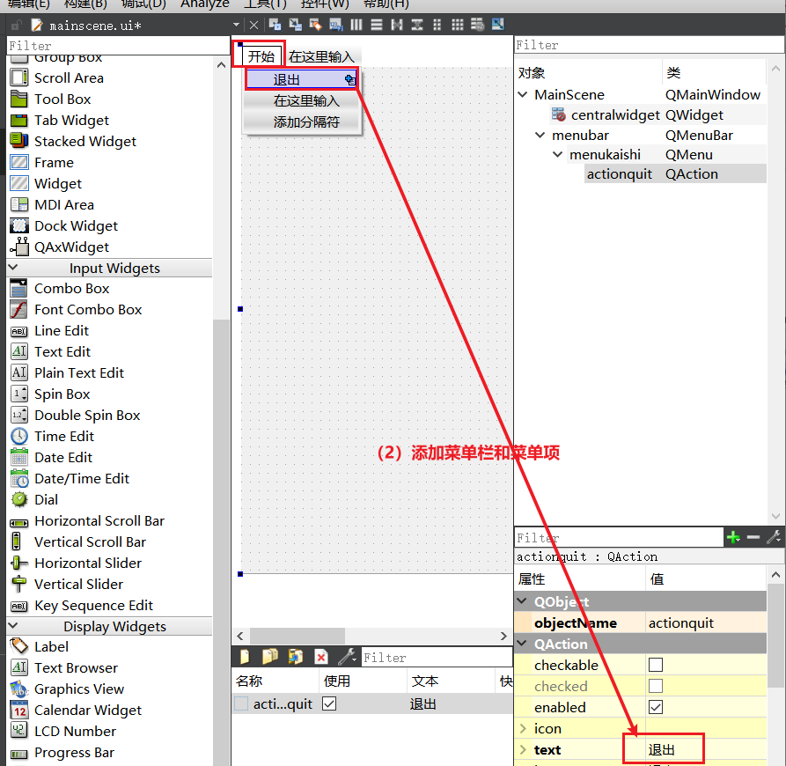Paste action icon in Action Editor

click(x=295, y=656)
